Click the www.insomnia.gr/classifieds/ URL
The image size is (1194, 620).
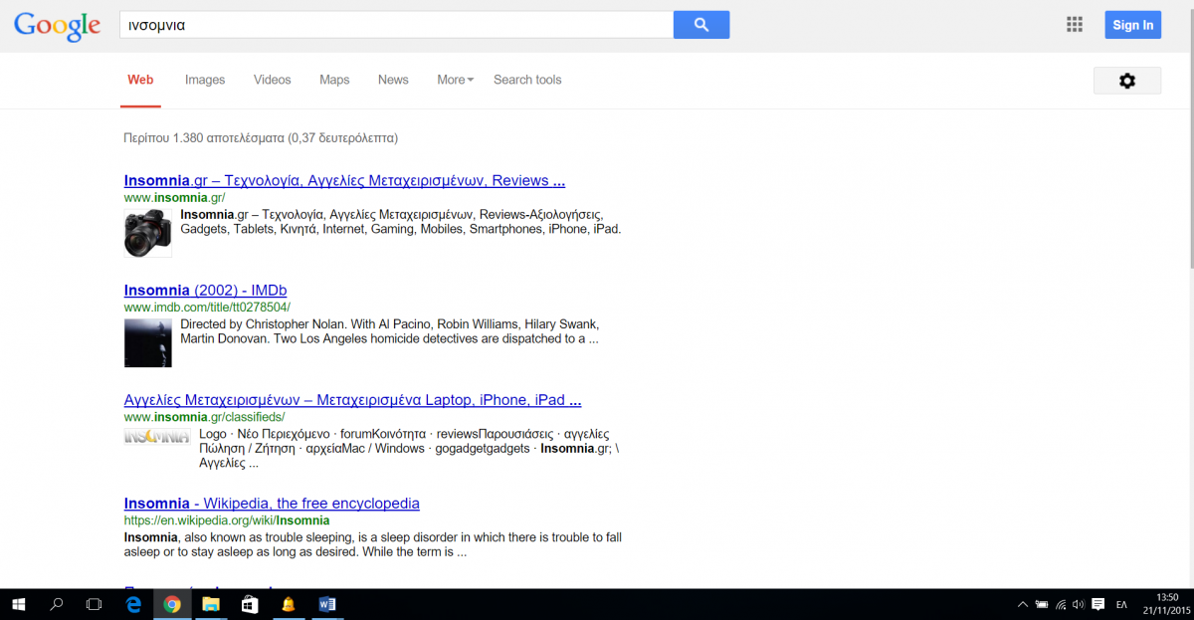(x=204, y=417)
